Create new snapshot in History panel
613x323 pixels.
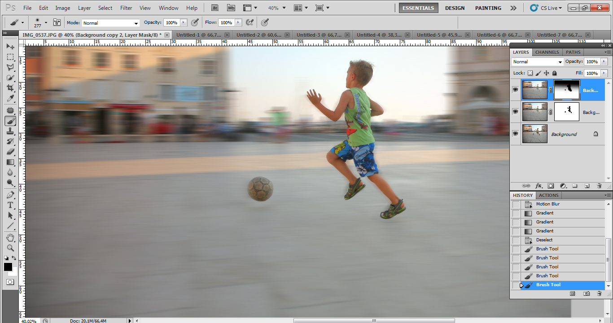pos(587,293)
